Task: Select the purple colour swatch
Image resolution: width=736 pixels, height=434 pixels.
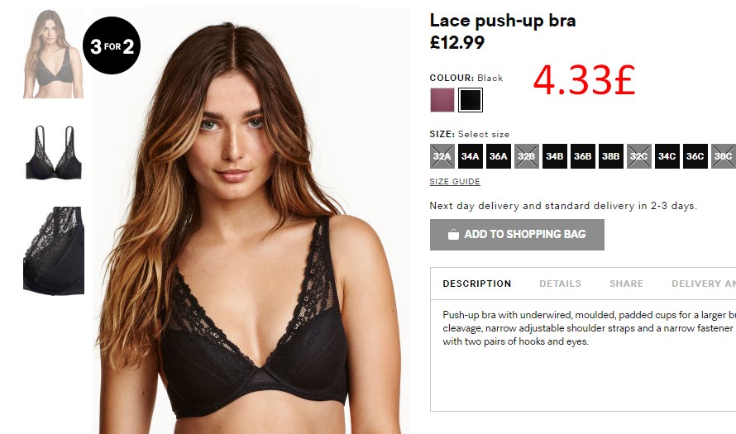Action: pyautogui.click(x=442, y=100)
